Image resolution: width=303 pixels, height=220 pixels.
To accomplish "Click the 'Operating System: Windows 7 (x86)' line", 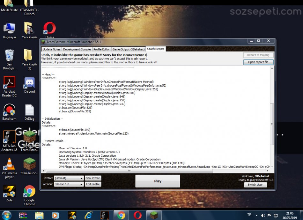I will [89, 152].
